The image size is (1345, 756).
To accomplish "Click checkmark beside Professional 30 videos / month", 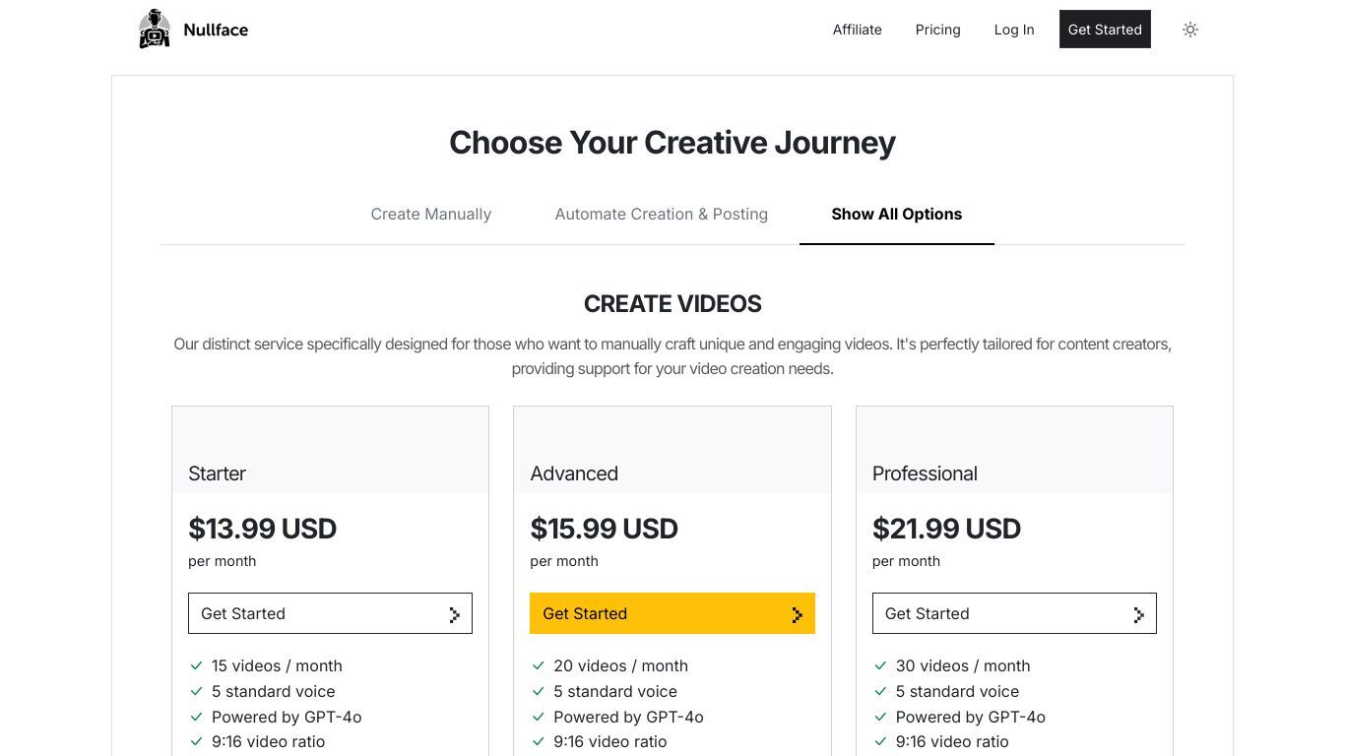I will (880, 666).
